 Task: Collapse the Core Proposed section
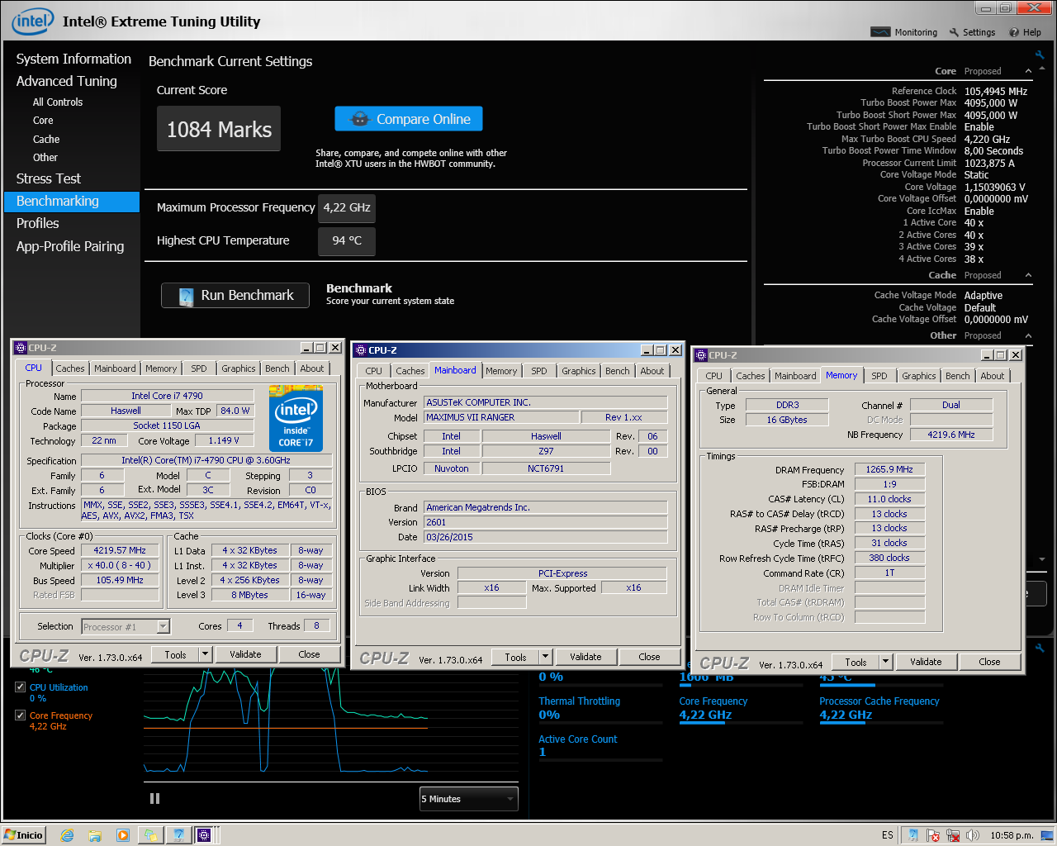pos(1028,72)
